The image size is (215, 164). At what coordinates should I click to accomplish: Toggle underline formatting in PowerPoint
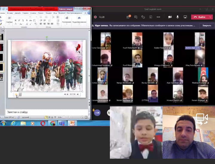[23, 20]
